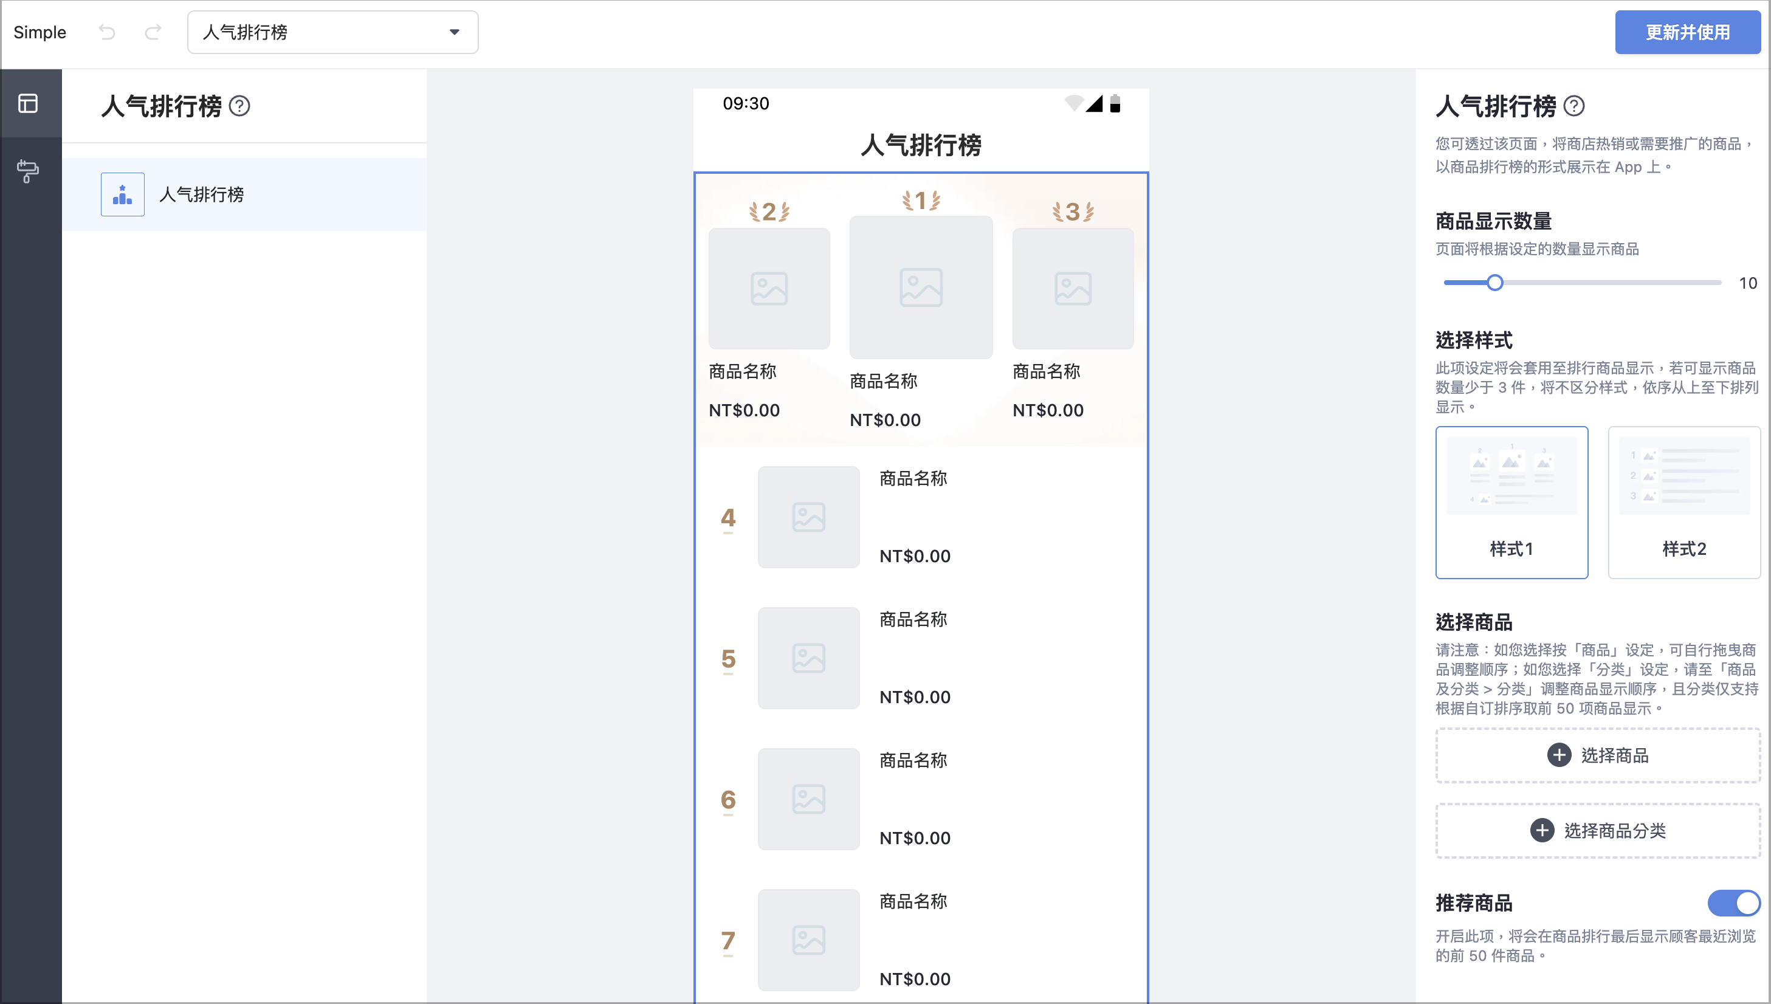Click the battery icon in phone status bar

1115,103
